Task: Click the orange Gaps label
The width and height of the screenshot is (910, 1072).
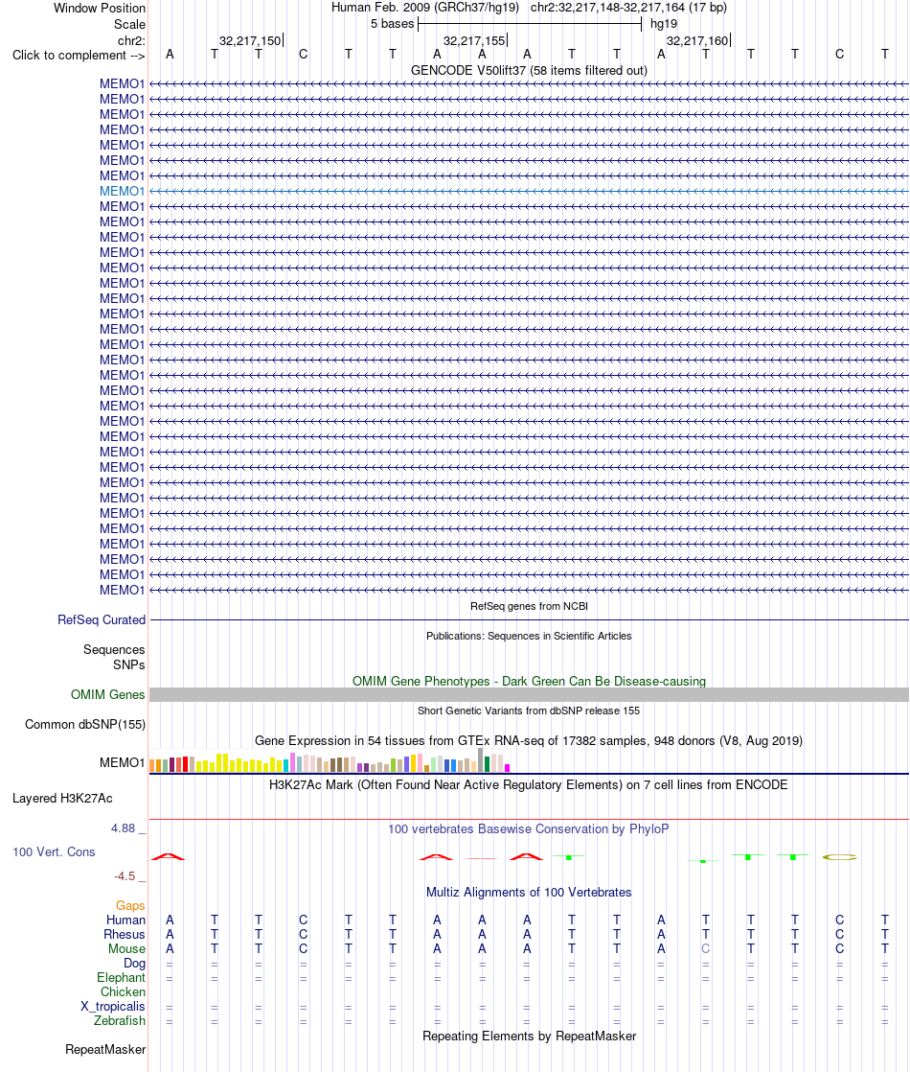Action: tap(130, 906)
